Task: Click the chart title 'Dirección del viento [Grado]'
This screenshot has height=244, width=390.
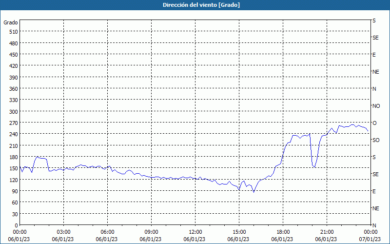Action: [201, 5]
